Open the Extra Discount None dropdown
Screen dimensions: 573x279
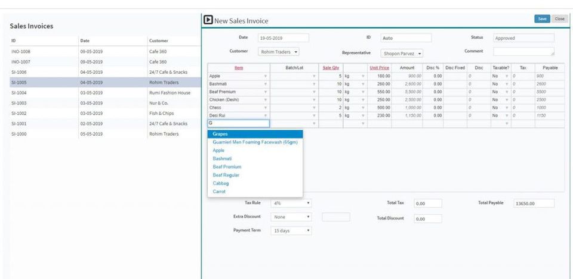[291, 217]
